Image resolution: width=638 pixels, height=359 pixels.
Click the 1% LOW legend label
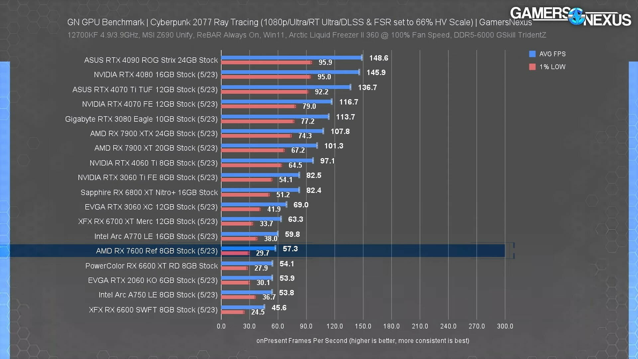[x=552, y=67]
